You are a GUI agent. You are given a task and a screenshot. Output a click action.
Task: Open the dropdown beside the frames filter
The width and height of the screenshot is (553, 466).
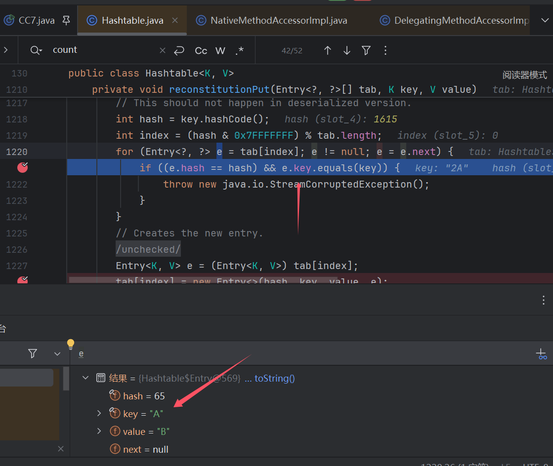(x=57, y=353)
